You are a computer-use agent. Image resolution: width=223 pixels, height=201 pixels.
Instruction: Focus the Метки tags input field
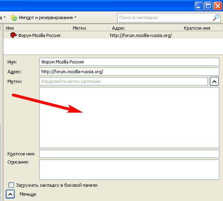[x=123, y=81]
